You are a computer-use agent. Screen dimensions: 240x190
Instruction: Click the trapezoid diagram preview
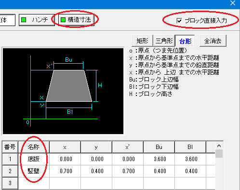pos(63,91)
